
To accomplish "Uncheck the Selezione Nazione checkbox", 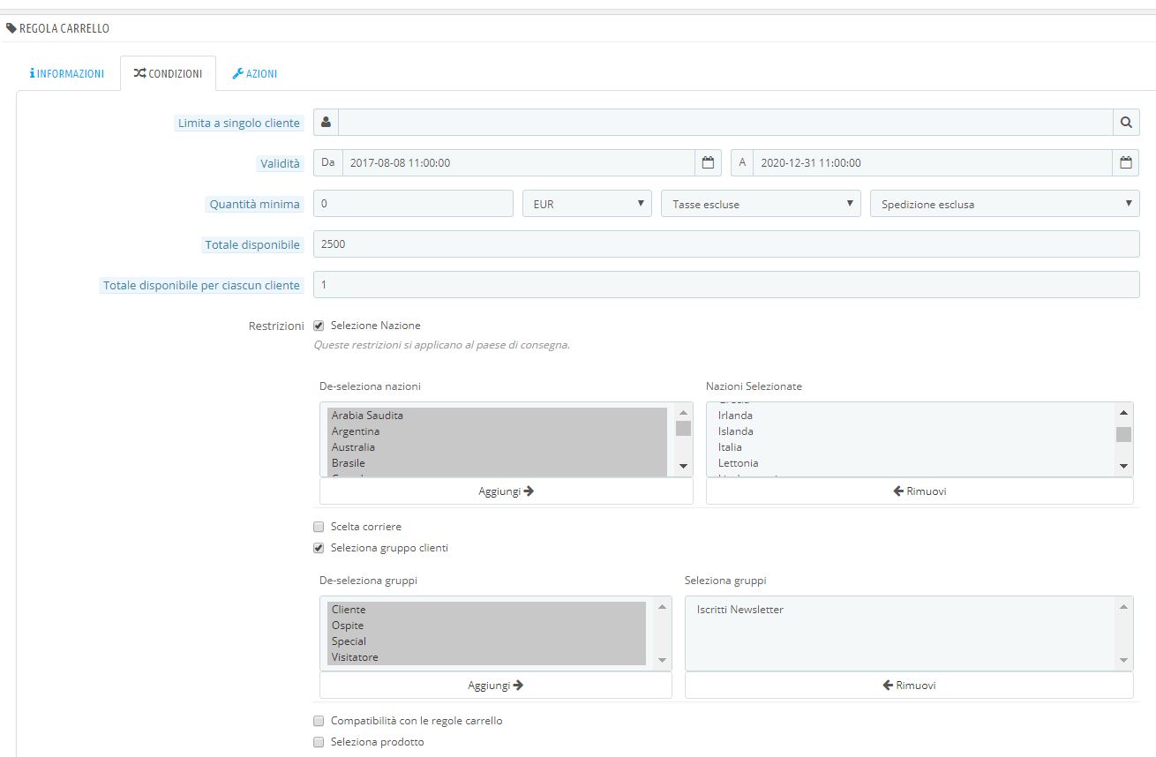I will [x=319, y=326].
